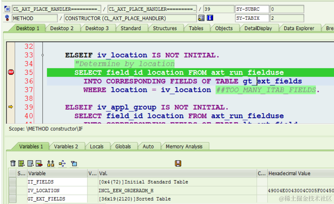Click the STOP breakpoint icon at line 35

tap(11, 72)
